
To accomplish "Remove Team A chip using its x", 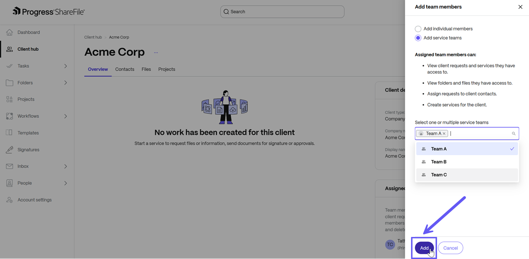I will pos(444,134).
